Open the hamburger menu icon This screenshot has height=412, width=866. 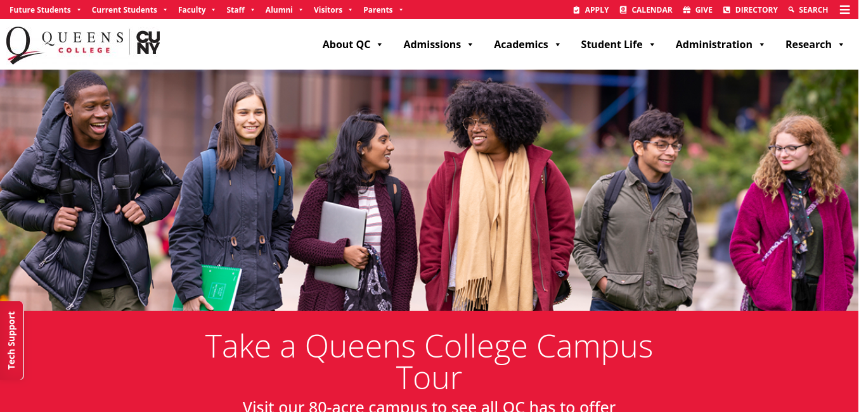(x=844, y=9)
